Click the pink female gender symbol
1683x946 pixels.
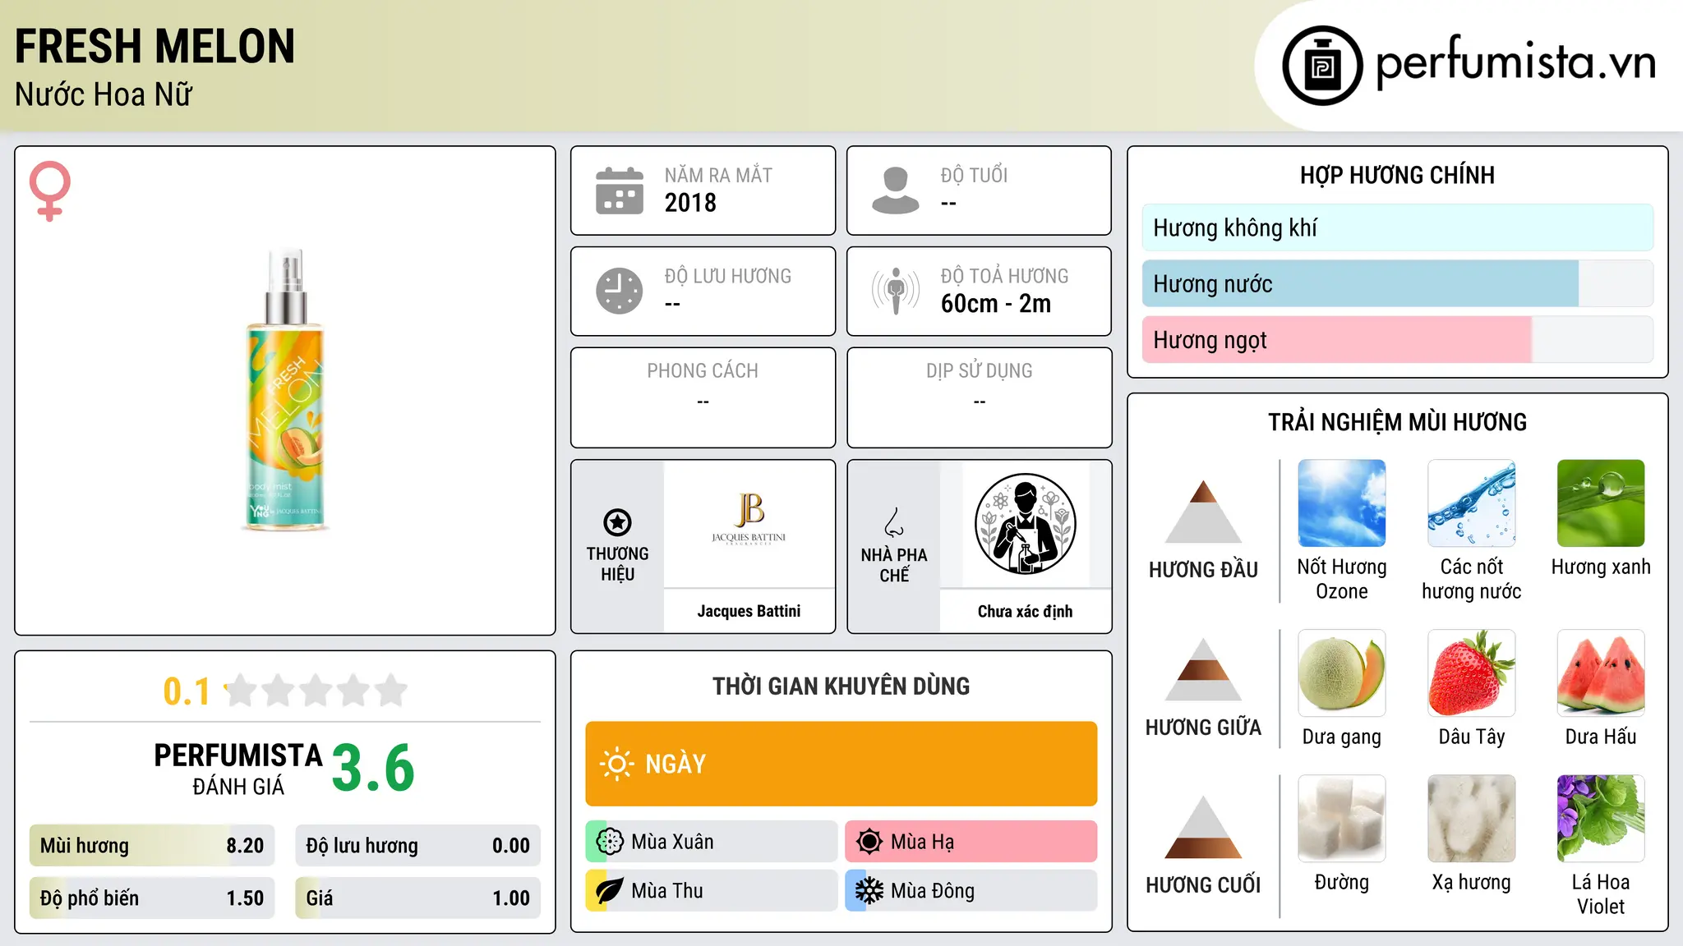point(49,191)
